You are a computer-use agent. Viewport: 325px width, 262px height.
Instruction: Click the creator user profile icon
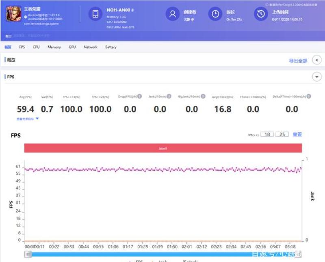tap(172, 14)
